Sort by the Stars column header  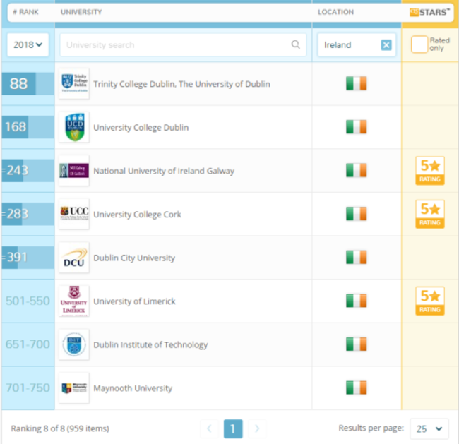(429, 12)
